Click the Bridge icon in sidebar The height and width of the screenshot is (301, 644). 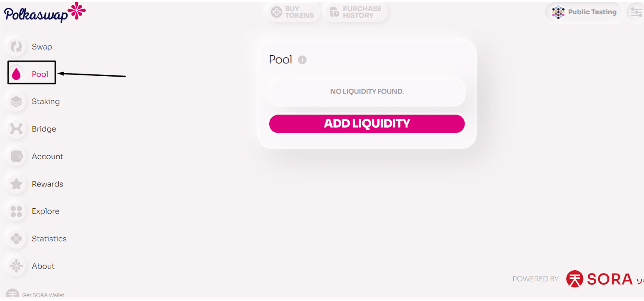point(16,129)
